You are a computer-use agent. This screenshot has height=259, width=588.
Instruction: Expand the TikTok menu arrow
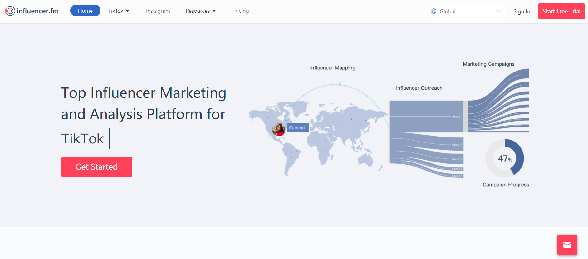[128, 11]
